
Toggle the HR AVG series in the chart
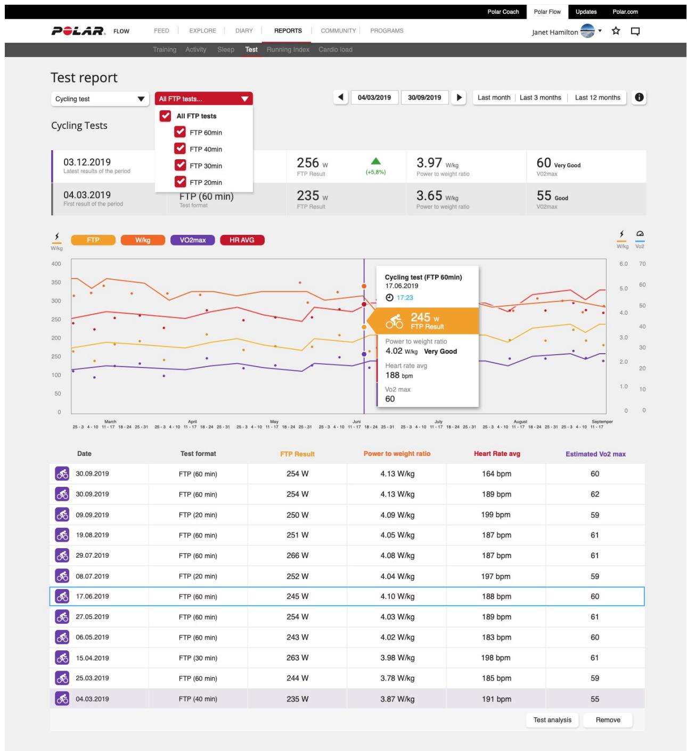pos(242,240)
